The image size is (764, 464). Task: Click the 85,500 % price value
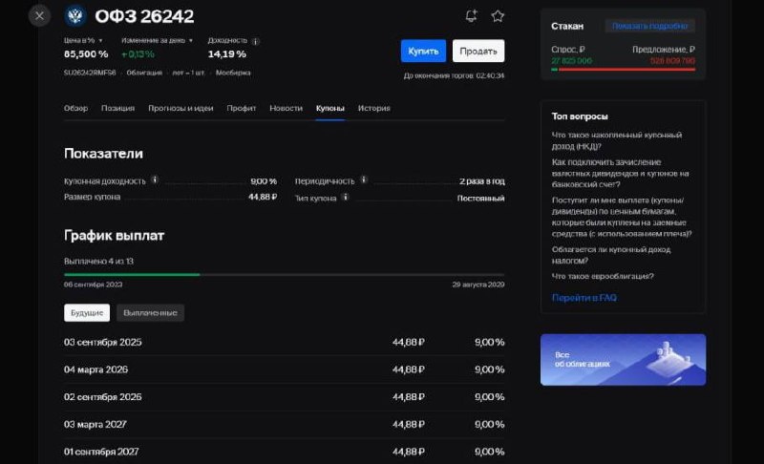(x=86, y=54)
